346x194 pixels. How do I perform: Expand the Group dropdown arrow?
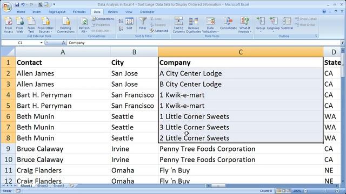coord(261,31)
